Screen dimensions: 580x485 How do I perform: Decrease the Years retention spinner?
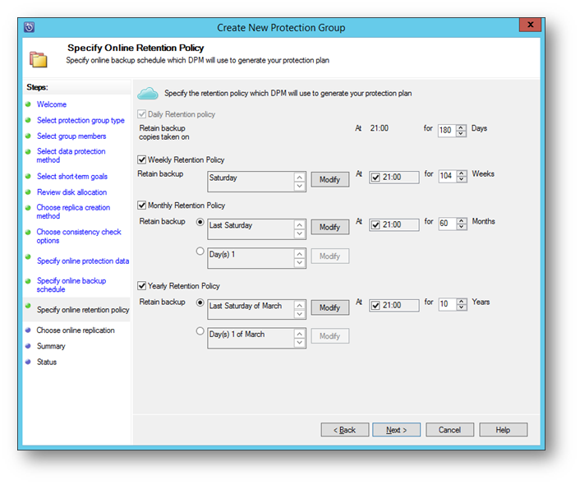461,307
